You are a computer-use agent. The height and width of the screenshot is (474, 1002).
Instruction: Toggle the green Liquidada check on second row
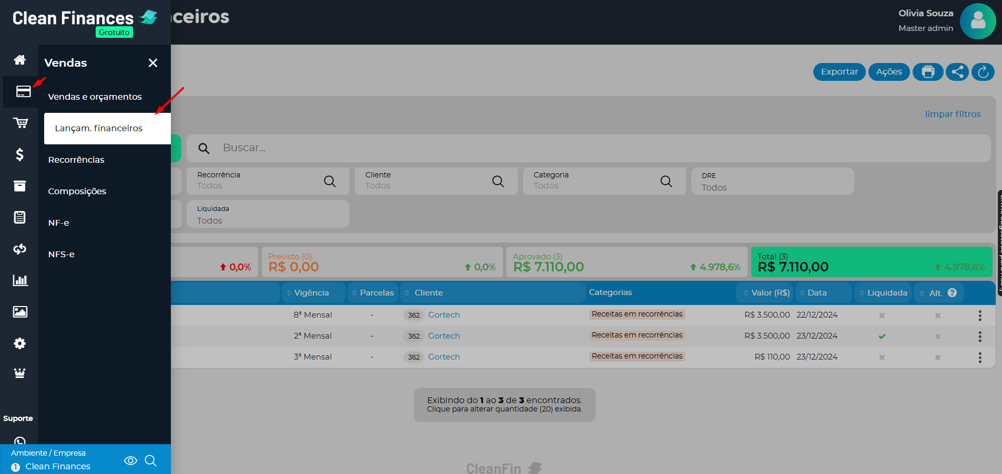point(882,336)
